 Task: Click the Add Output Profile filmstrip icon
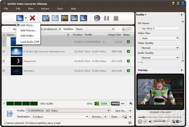pos(83,18)
